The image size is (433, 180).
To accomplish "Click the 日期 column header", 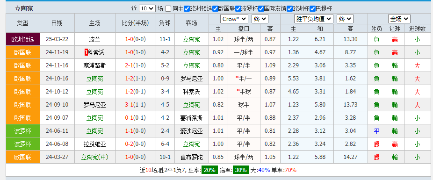I will (57, 23).
